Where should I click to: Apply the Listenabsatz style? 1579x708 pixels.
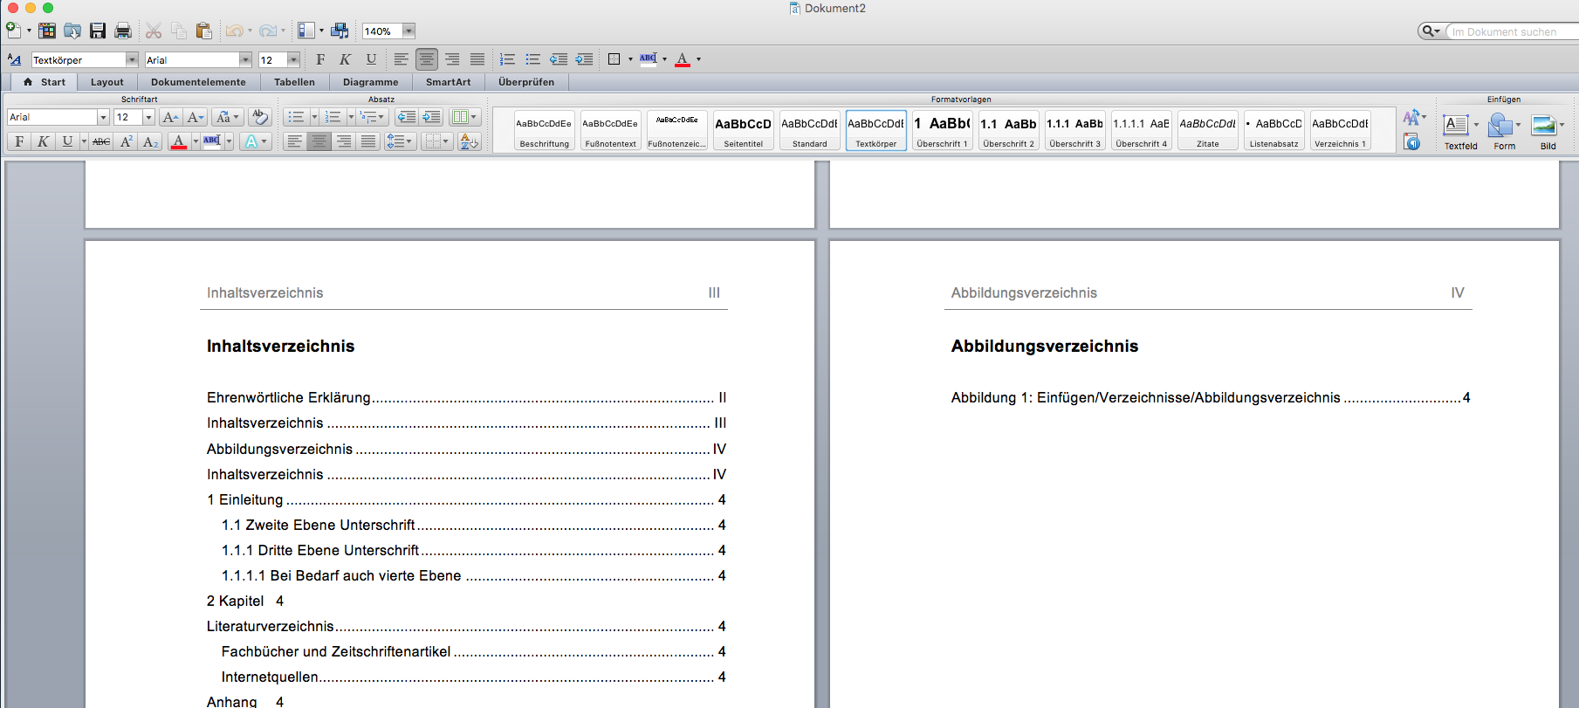[x=1274, y=130]
